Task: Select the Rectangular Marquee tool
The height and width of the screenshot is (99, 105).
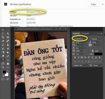Action: point(8,30)
